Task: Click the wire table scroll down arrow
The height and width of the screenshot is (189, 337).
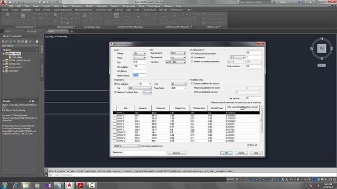Action: pos(261,141)
